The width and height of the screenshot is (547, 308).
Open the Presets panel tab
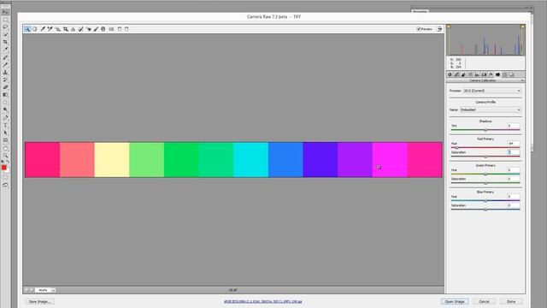pyautogui.click(x=505, y=74)
